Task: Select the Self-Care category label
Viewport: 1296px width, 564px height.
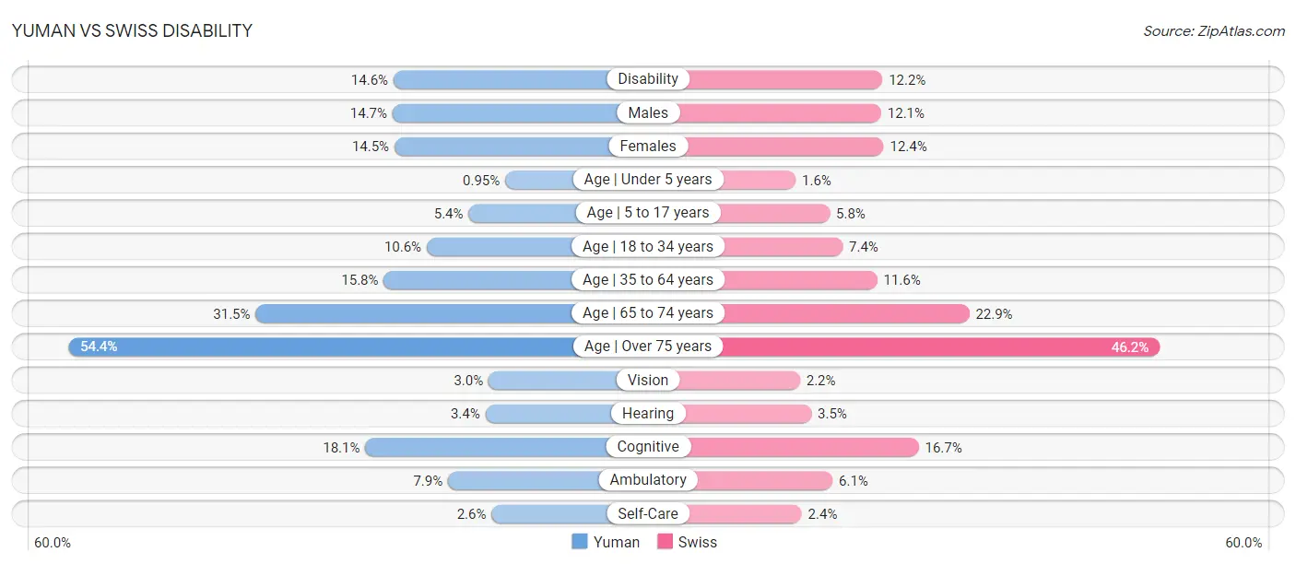Action: 648,513
